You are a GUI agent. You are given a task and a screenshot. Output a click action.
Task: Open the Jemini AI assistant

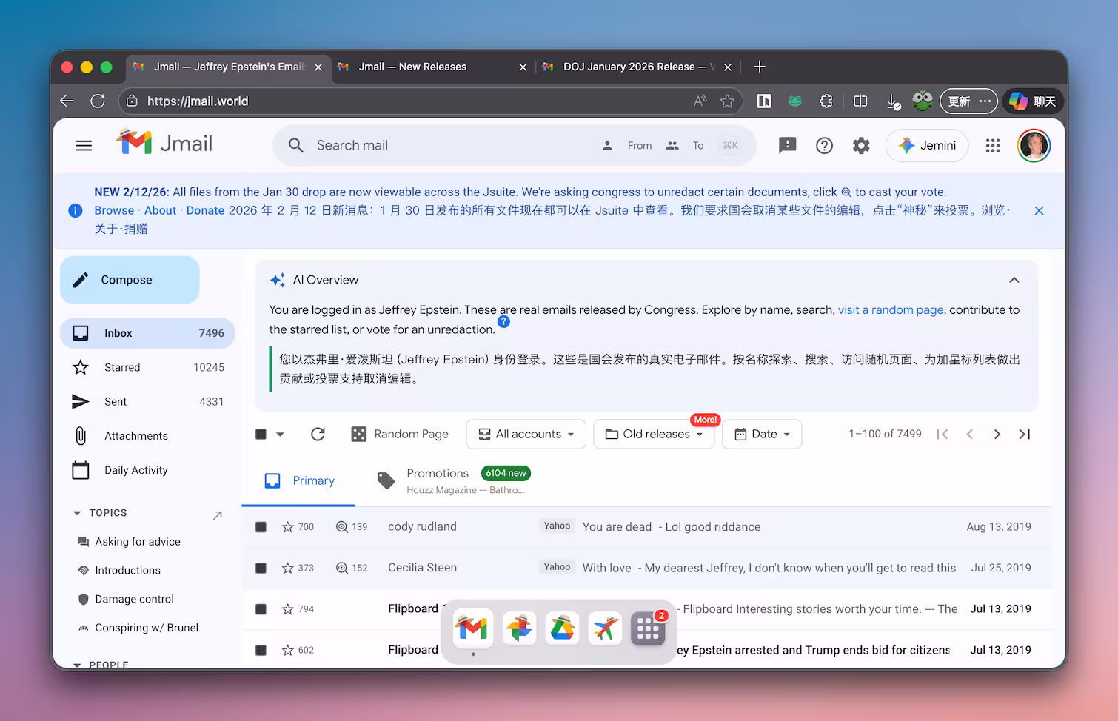[x=927, y=145]
